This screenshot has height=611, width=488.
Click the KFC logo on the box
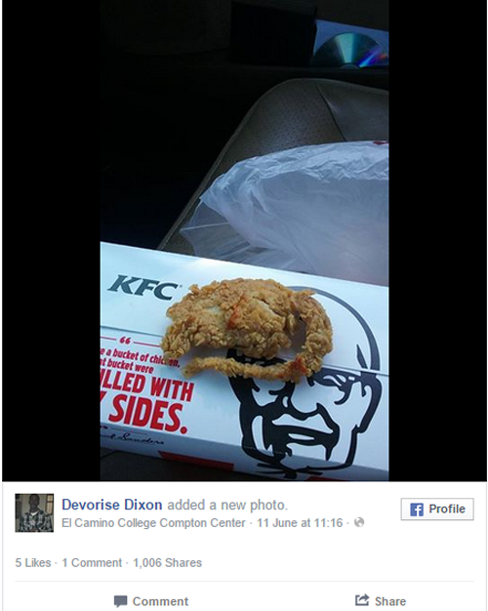(x=142, y=287)
